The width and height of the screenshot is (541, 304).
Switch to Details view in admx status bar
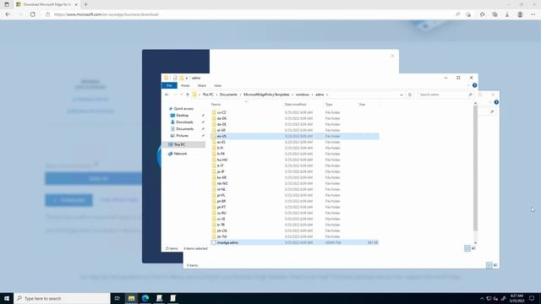pyautogui.click(x=467, y=248)
